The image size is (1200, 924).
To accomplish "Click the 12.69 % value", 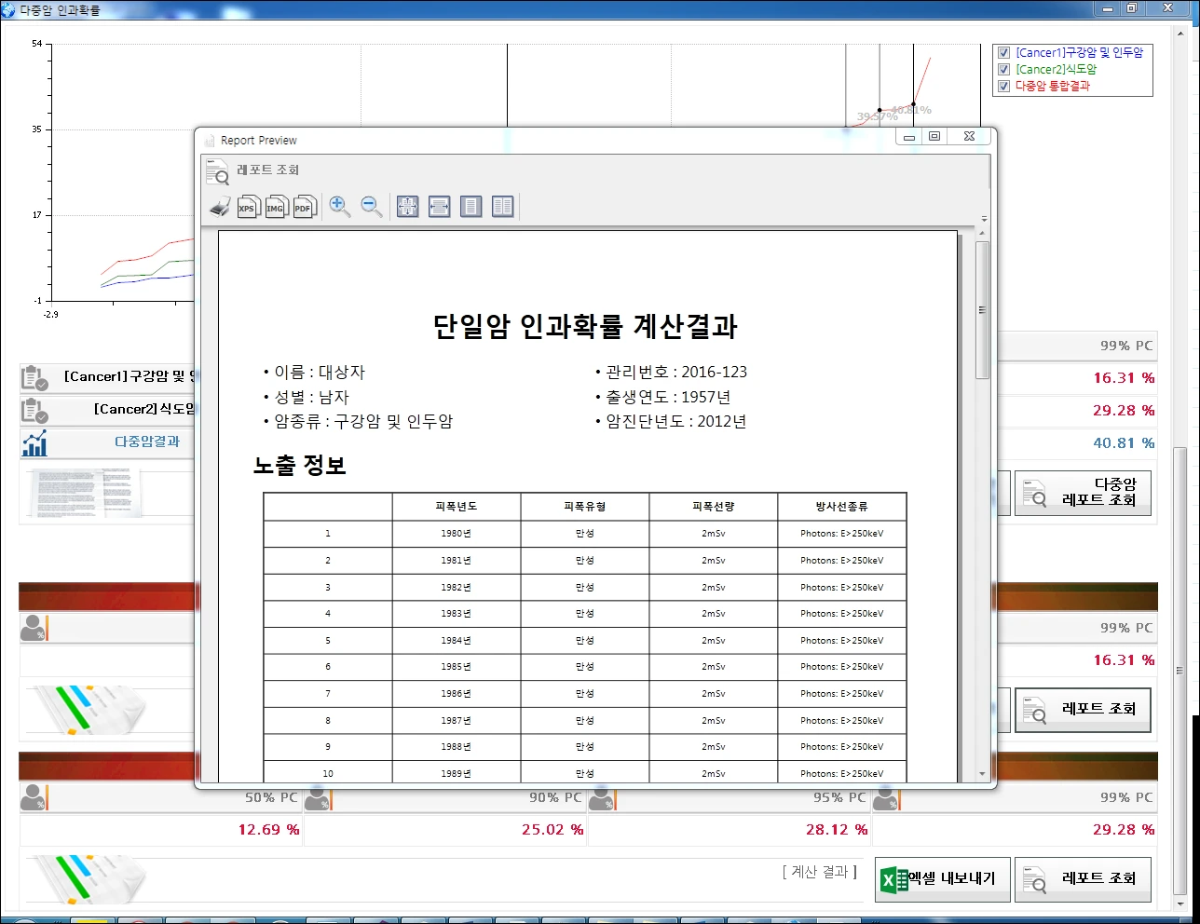I will pyautogui.click(x=268, y=830).
